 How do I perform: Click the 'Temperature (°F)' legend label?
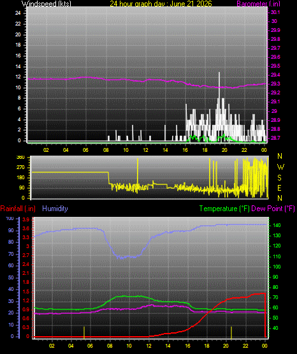point(224,209)
